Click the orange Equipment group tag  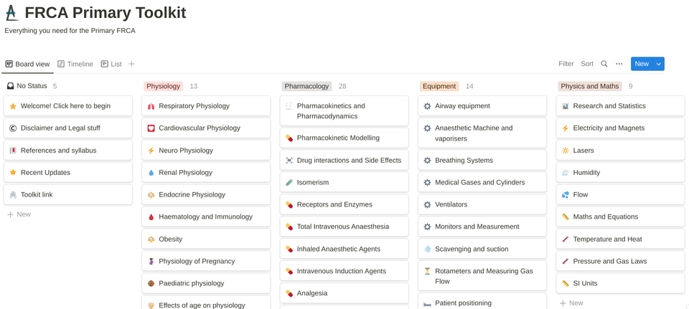(439, 86)
